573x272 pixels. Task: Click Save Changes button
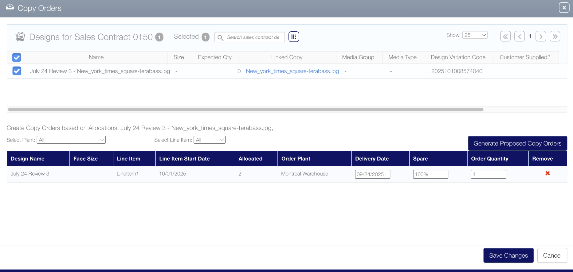pyautogui.click(x=508, y=255)
